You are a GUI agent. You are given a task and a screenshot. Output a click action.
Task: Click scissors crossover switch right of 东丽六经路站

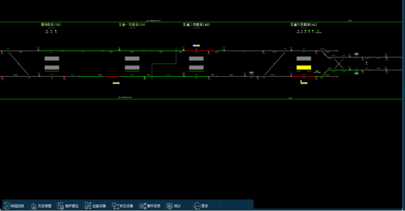(339, 64)
